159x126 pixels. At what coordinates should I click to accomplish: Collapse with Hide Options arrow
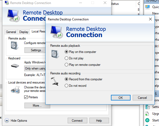(x=7, y=121)
